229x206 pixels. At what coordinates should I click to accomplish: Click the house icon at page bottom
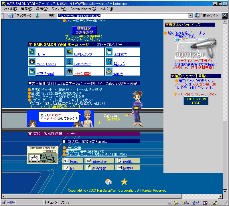coord(108,182)
